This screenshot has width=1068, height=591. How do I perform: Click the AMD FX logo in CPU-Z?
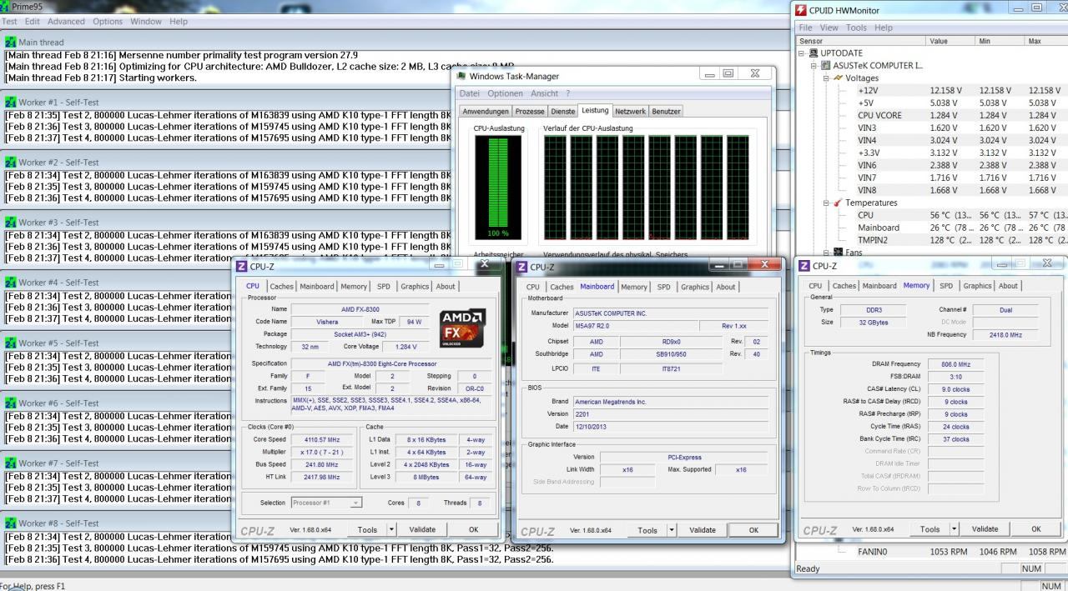[461, 328]
